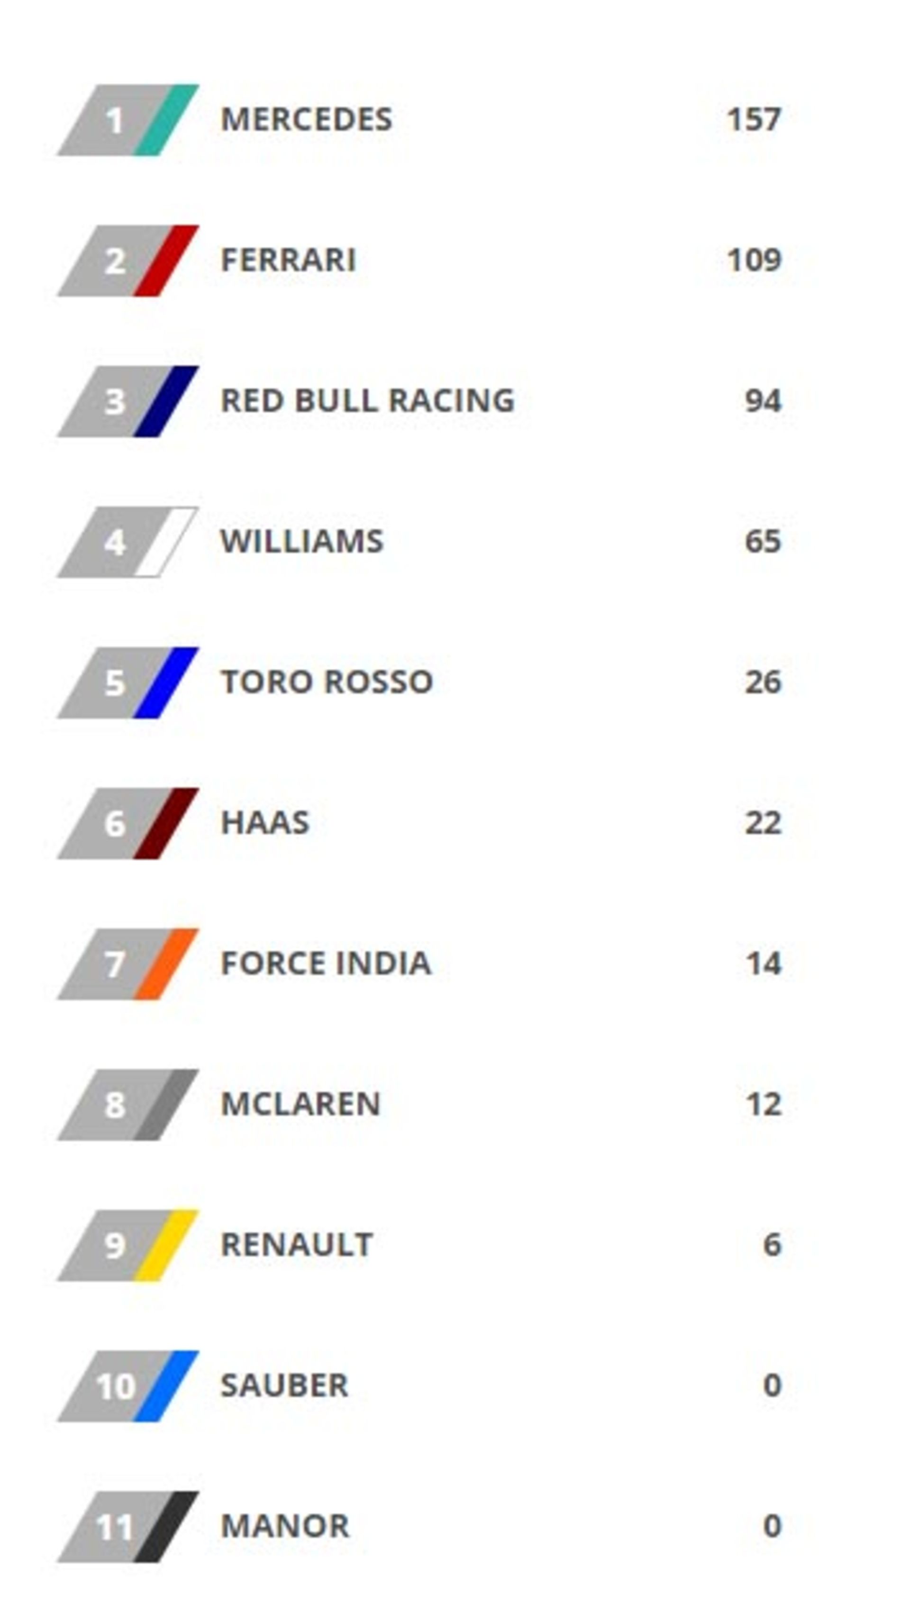Open the FERRARI team name link

pos(288,260)
